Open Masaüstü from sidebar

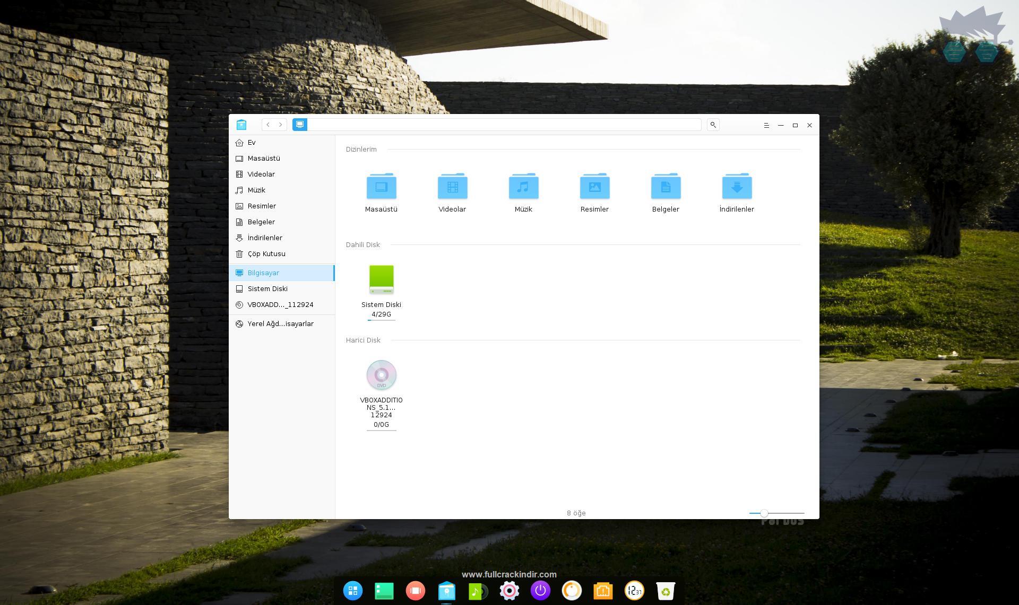(264, 157)
